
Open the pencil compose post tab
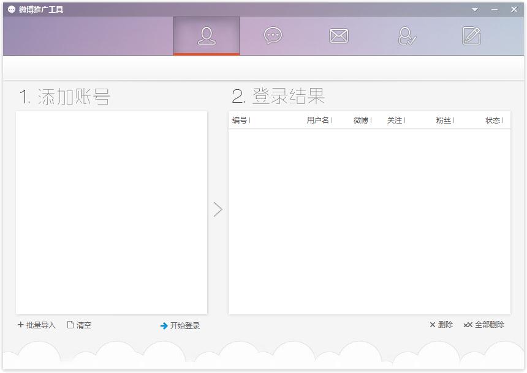coord(471,36)
